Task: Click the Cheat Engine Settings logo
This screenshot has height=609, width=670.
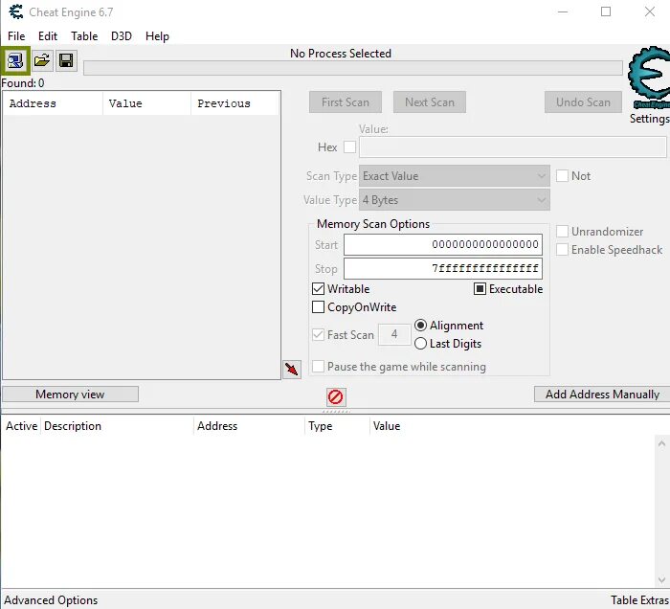Action: pyautogui.click(x=649, y=79)
